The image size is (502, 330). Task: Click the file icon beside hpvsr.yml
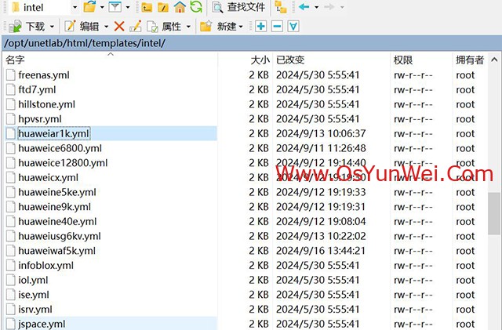pos(11,119)
